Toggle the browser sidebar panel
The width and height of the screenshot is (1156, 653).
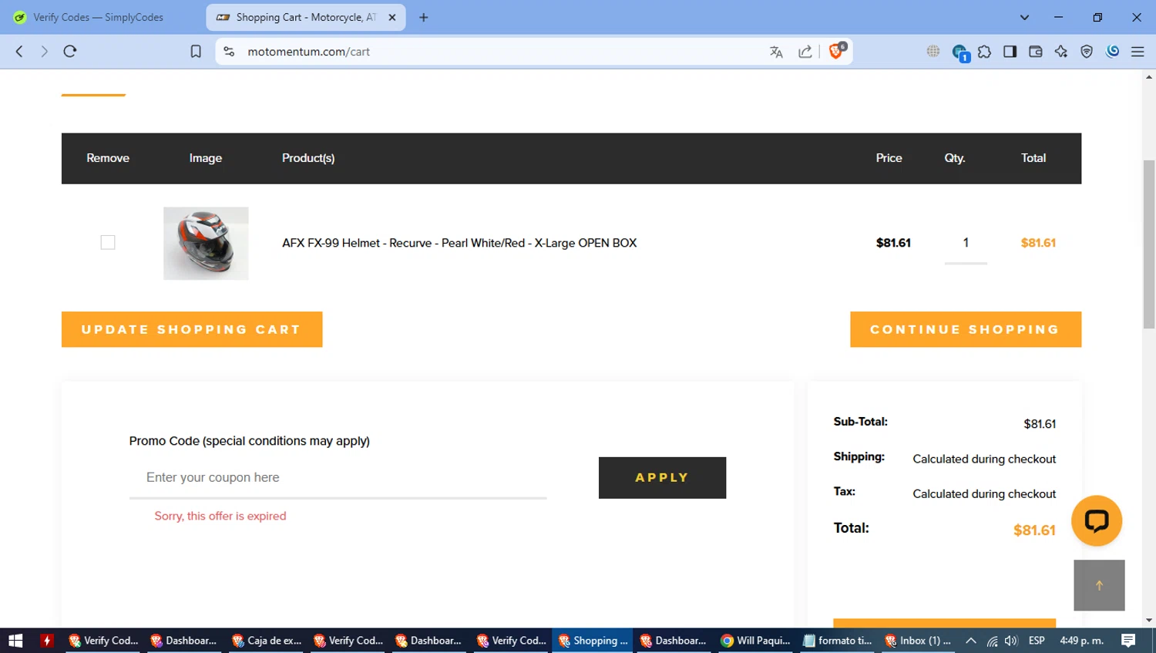click(x=1010, y=52)
